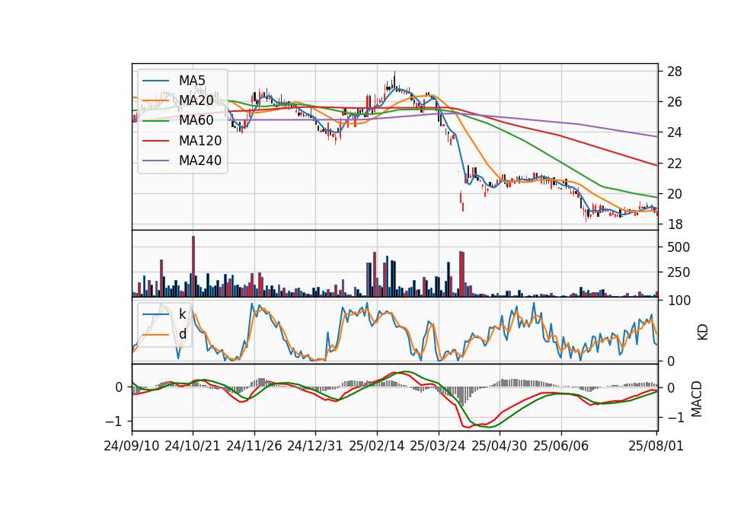Click the left MACD axis value −1
Viewport: 731px width, 525px height.
pos(115,421)
